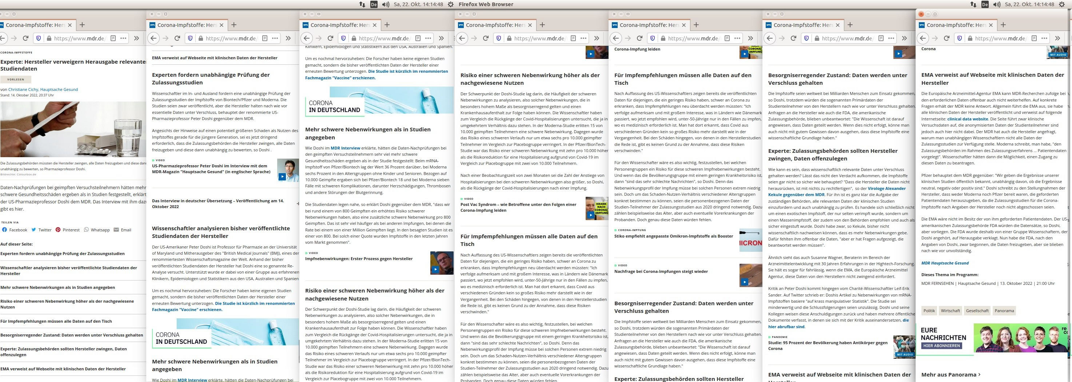The image size is (1072, 382).
Task: Show site security lock info in the second window
Action: click(x=200, y=38)
